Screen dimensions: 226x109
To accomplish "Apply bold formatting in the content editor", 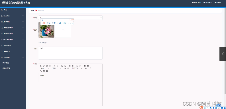I will (41, 66).
